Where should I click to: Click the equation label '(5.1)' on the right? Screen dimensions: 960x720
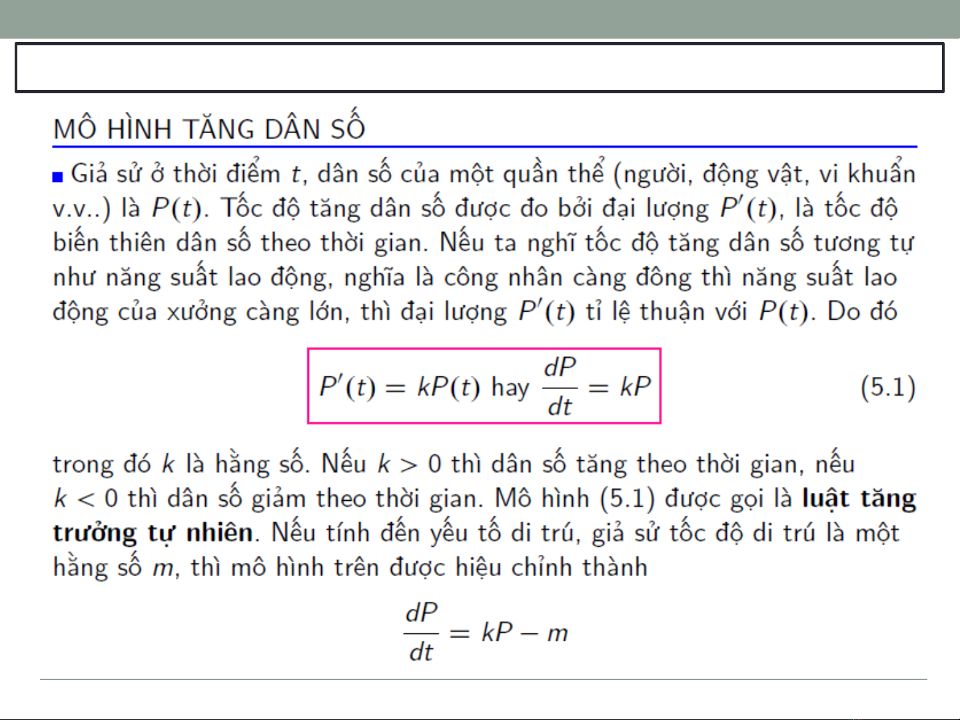(888, 387)
